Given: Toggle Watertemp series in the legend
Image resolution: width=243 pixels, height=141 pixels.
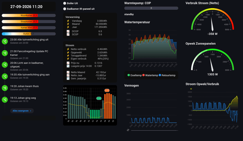Looking at the screenshot, I should (150, 75).
